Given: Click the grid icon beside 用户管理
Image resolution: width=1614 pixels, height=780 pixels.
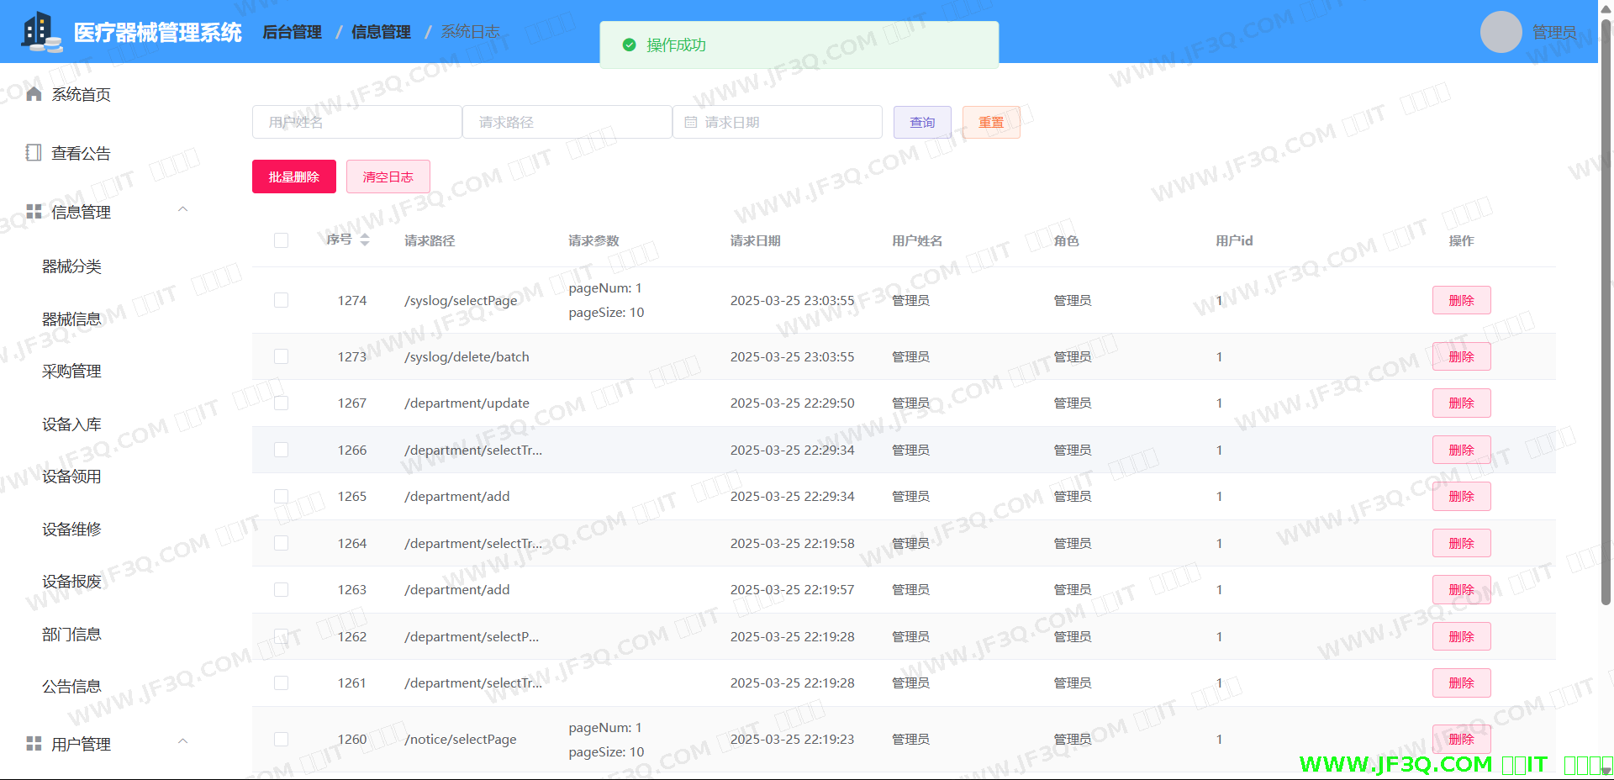Looking at the screenshot, I should coord(34,744).
